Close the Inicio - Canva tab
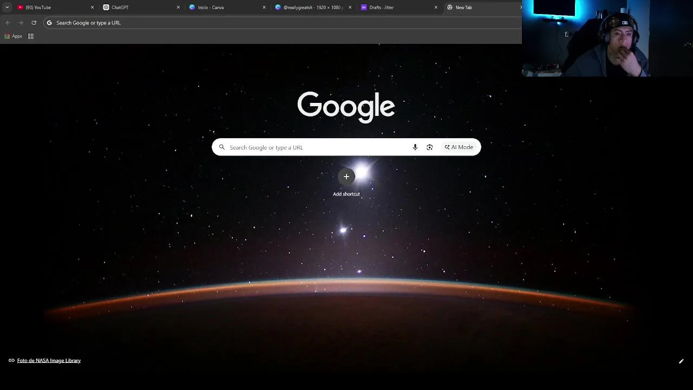The width and height of the screenshot is (693, 390). click(x=264, y=8)
